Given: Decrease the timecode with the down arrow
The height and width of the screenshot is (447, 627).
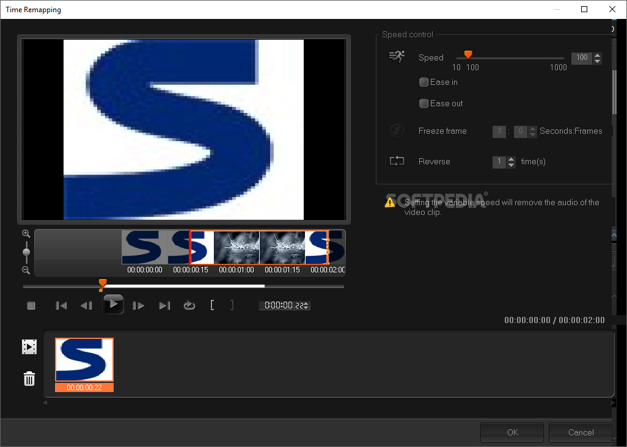Looking at the screenshot, I should tap(306, 308).
